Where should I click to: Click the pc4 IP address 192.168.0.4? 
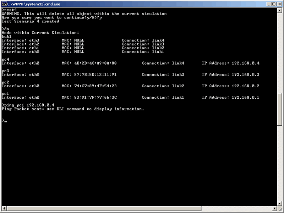(245, 63)
